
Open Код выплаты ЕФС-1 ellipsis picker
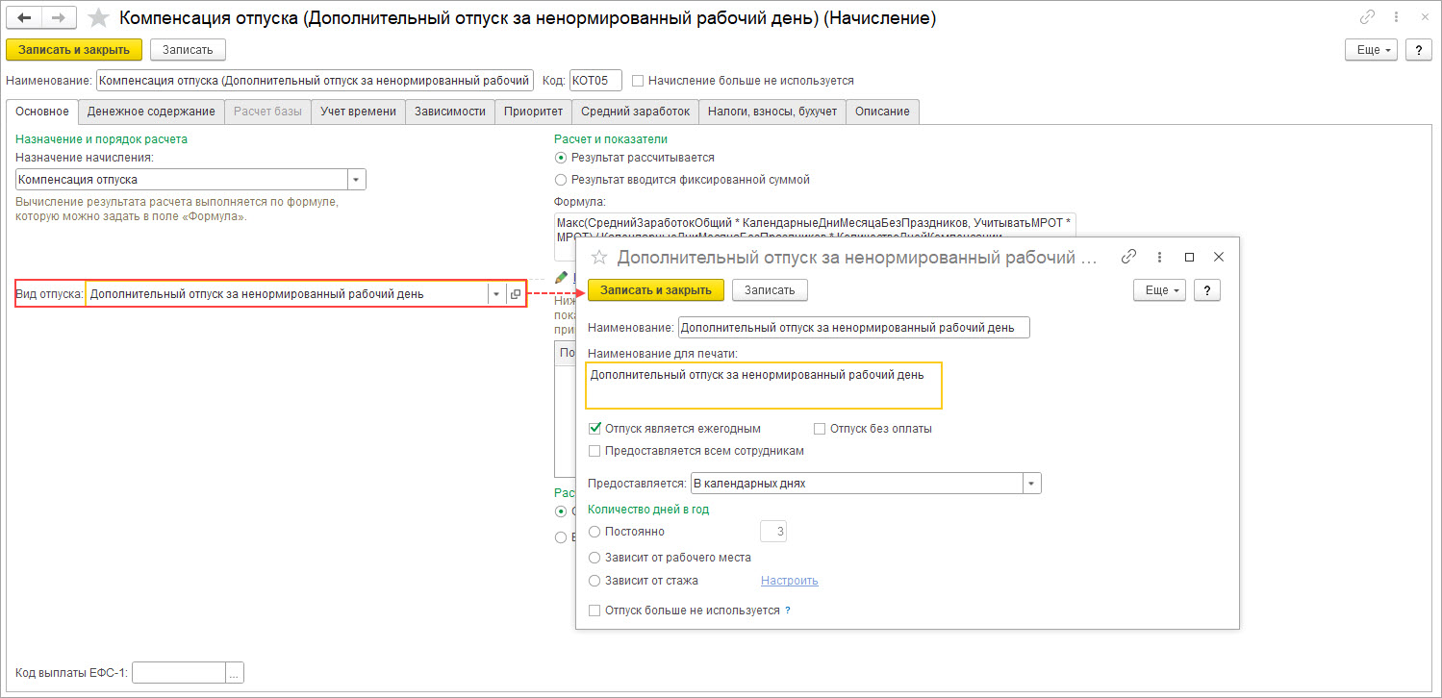coord(235,673)
